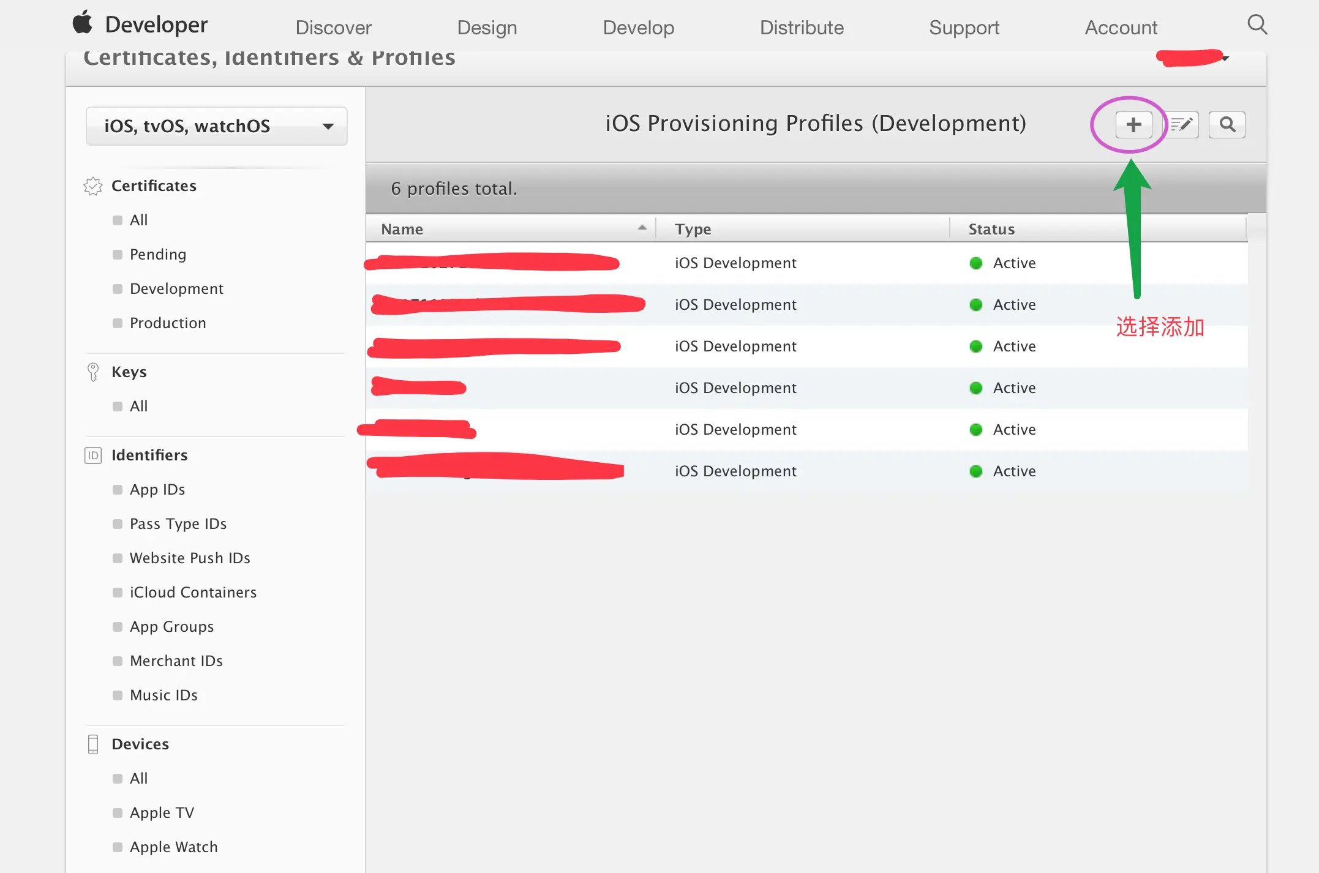The image size is (1319, 873).
Task: Click the Devices phone icon in sidebar
Action: (x=93, y=744)
